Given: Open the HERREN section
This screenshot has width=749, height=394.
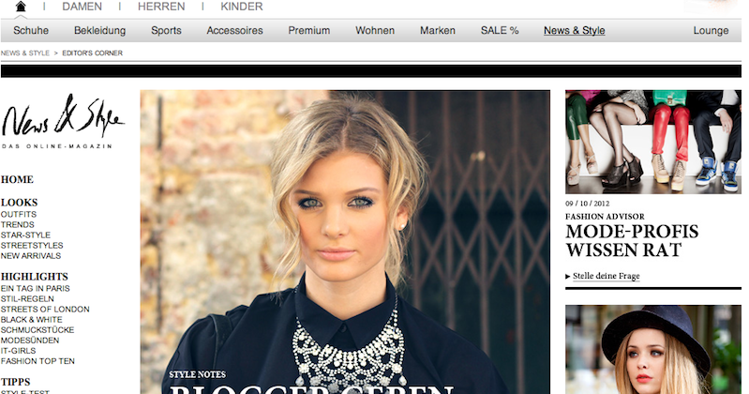Looking at the screenshot, I should tap(161, 7).
